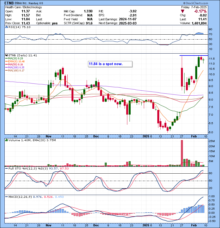Click the 6.0 price axis label
Image resolution: width=220 pixels, height=228 pixels.
click(x=211, y=132)
